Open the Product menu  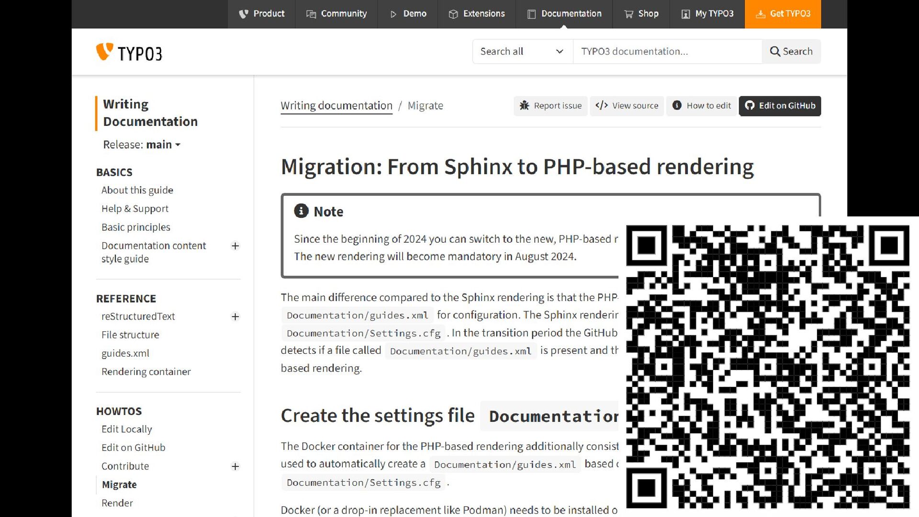[261, 14]
